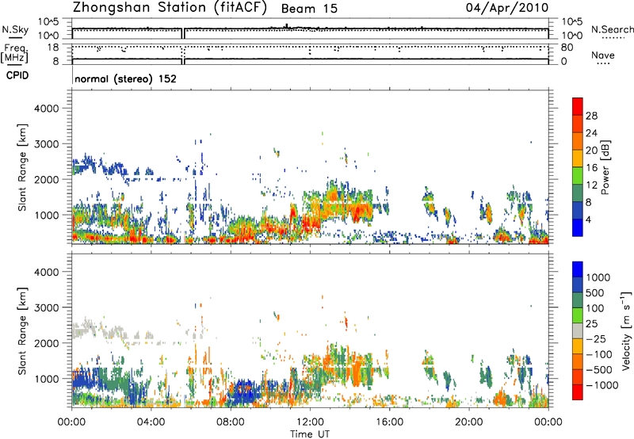The image size is (634, 439).
Task: Click the Nave legend label
Action: (603, 55)
